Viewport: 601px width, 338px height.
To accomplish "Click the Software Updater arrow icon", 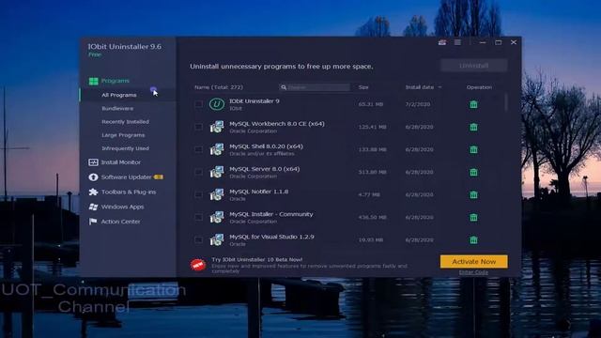I will [x=93, y=177].
